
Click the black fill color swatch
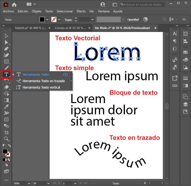(42, 19)
